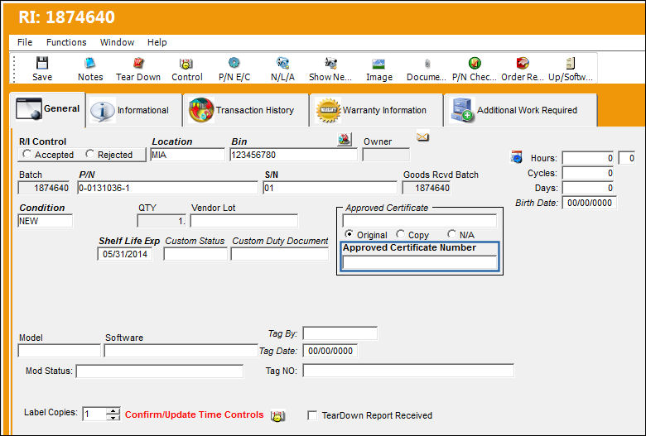Click the Model input field
The image size is (646, 436).
[60, 351]
